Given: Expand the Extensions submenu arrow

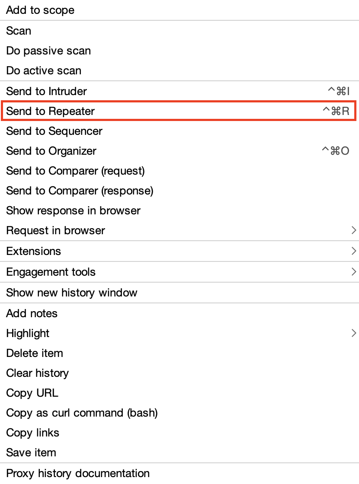Looking at the screenshot, I should tap(354, 251).
